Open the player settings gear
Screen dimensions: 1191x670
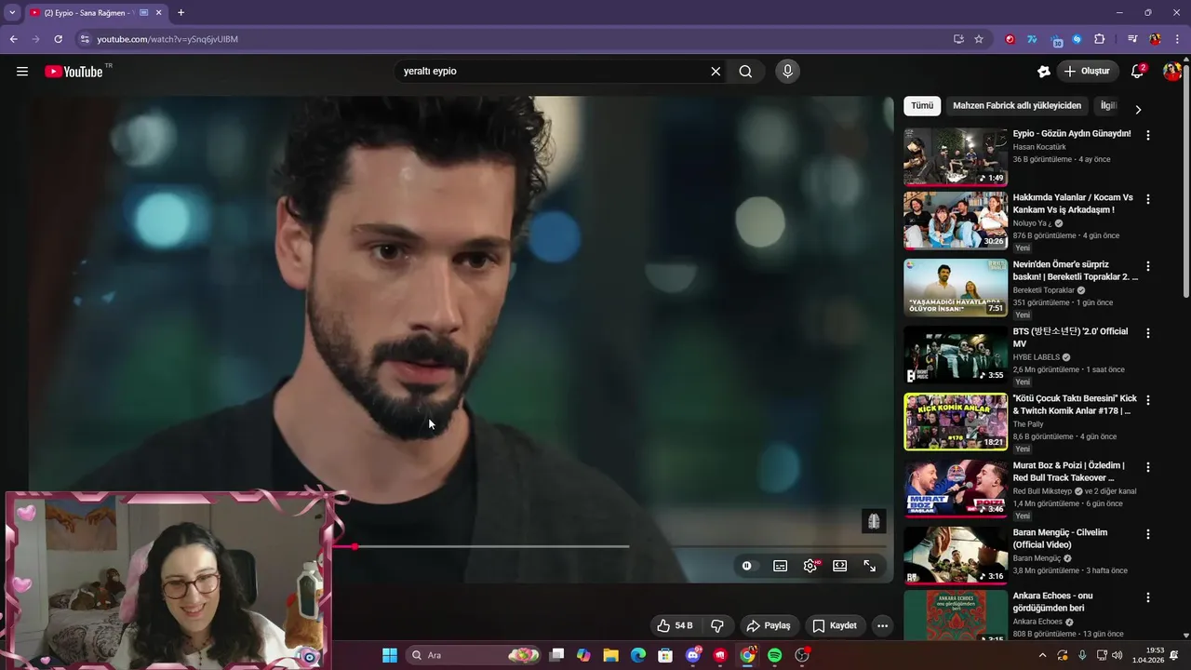[810, 566]
